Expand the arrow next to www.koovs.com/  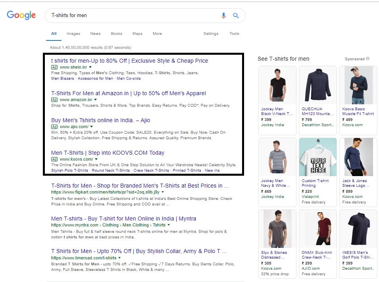tap(96, 159)
